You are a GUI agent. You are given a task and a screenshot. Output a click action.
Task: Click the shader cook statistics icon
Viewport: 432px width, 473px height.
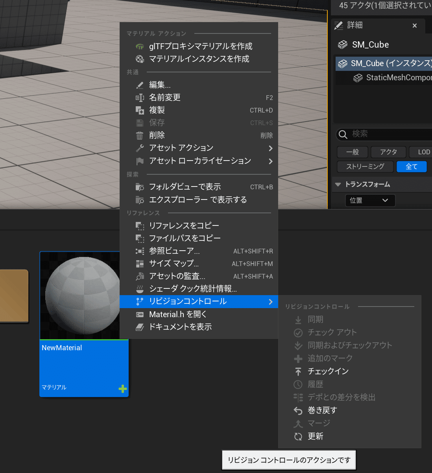[140, 289]
